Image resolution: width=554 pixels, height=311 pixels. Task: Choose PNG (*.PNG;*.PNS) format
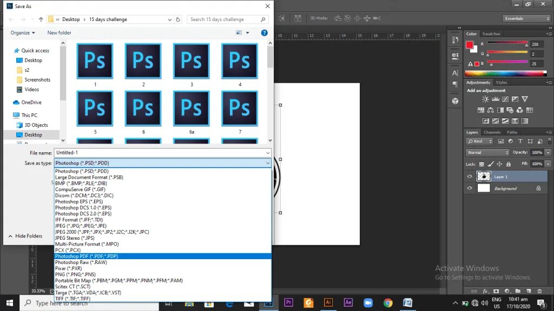(x=162, y=274)
